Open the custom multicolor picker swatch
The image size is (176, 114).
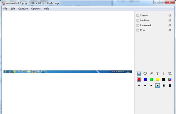(170, 79)
